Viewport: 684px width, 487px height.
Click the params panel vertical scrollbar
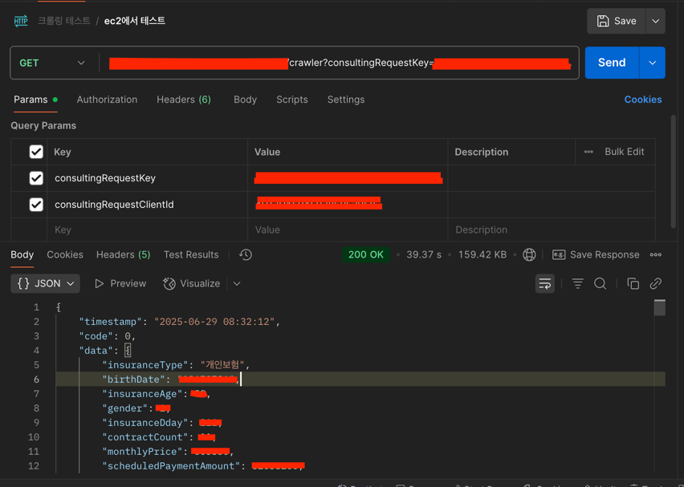673,171
